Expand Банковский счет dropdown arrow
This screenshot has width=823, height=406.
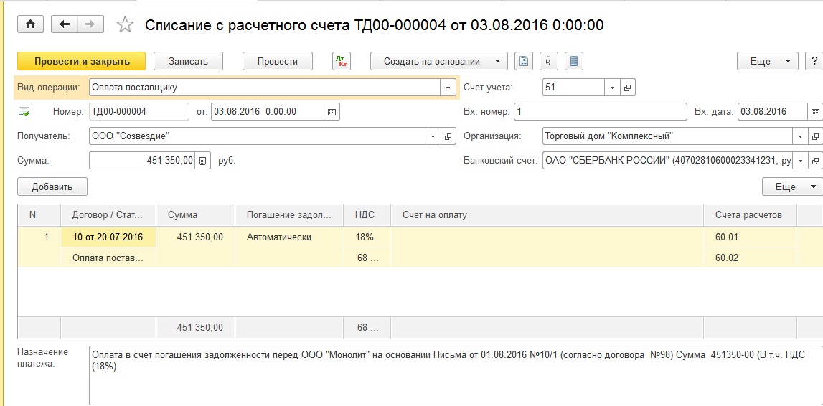tap(801, 161)
